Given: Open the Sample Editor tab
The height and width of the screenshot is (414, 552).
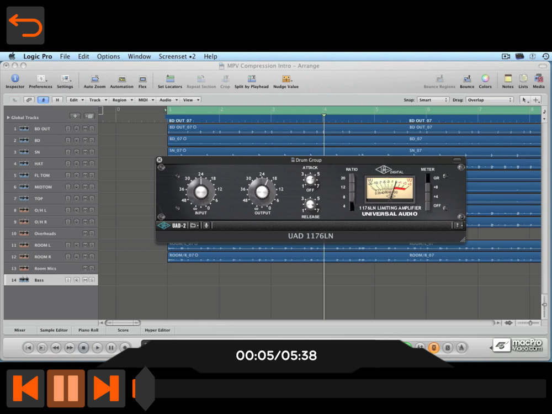Looking at the screenshot, I should pyautogui.click(x=54, y=330).
